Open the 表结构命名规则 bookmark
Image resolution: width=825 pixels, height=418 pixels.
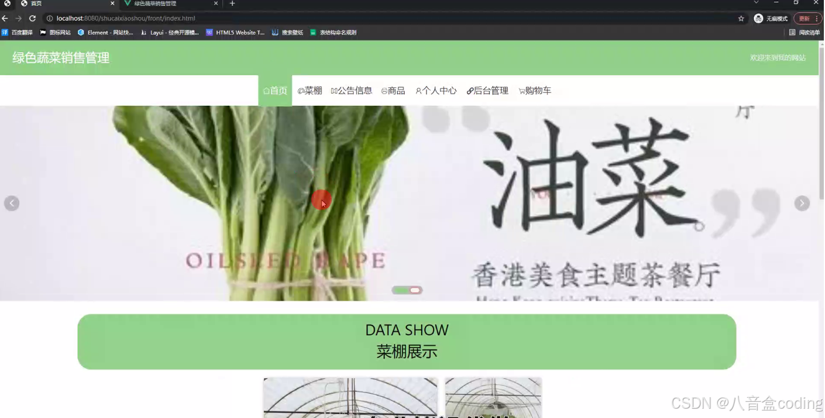point(333,32)
